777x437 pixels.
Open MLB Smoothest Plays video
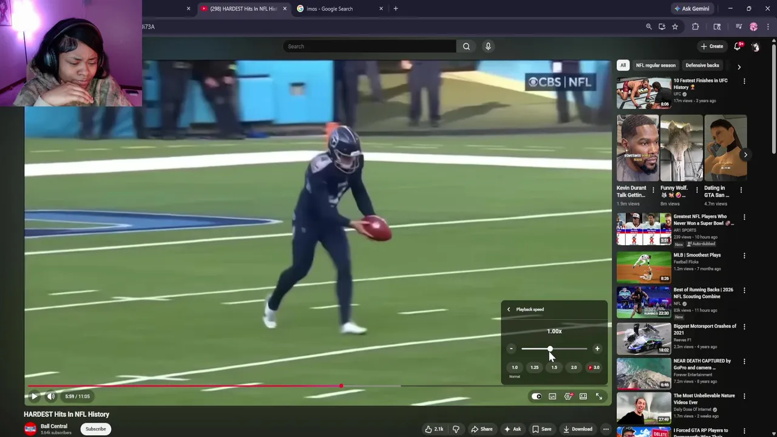[x=644, y=266]
